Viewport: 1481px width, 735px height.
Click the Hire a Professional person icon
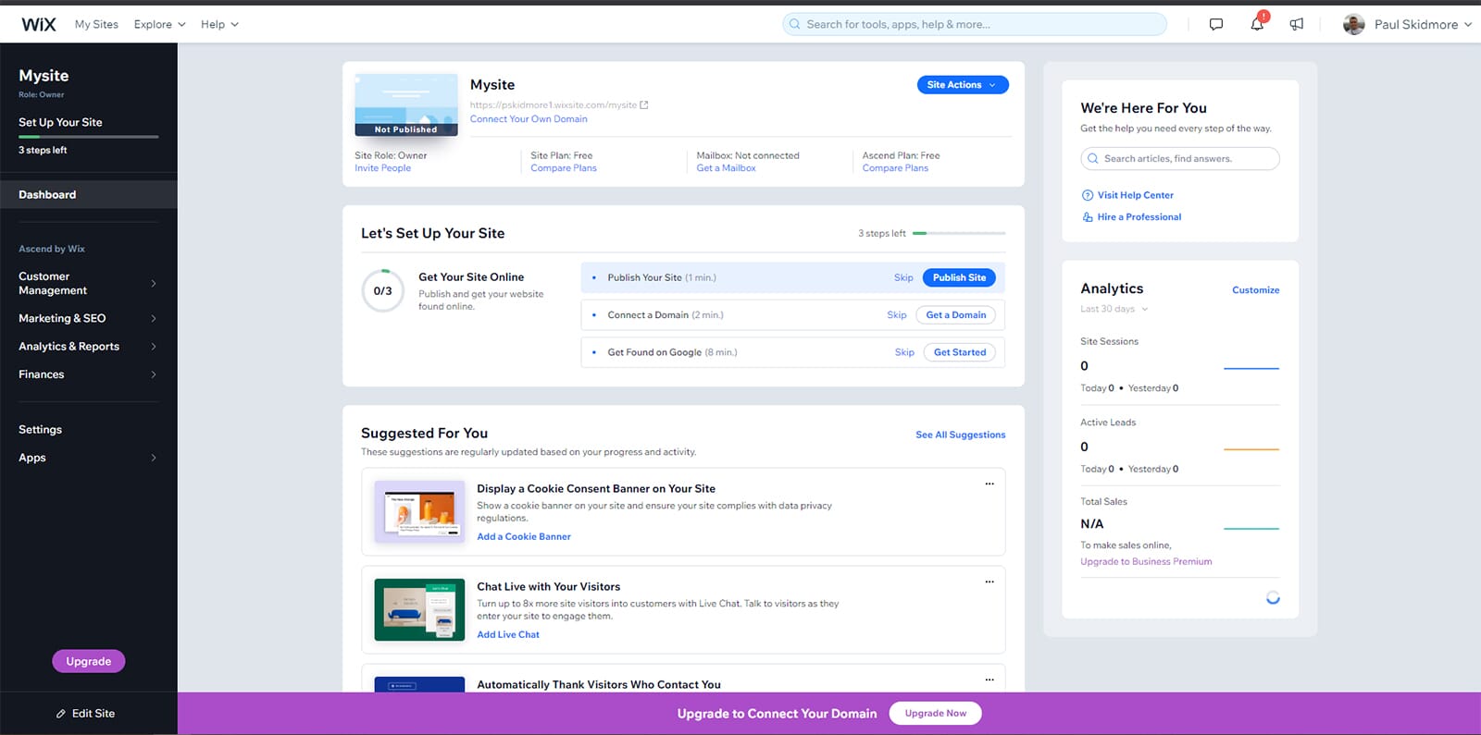click(1088, 217)
